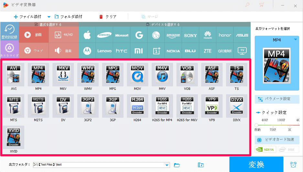Toggle Intel hardware acceleration
303x172 pixels.
[x=288, y=149]
